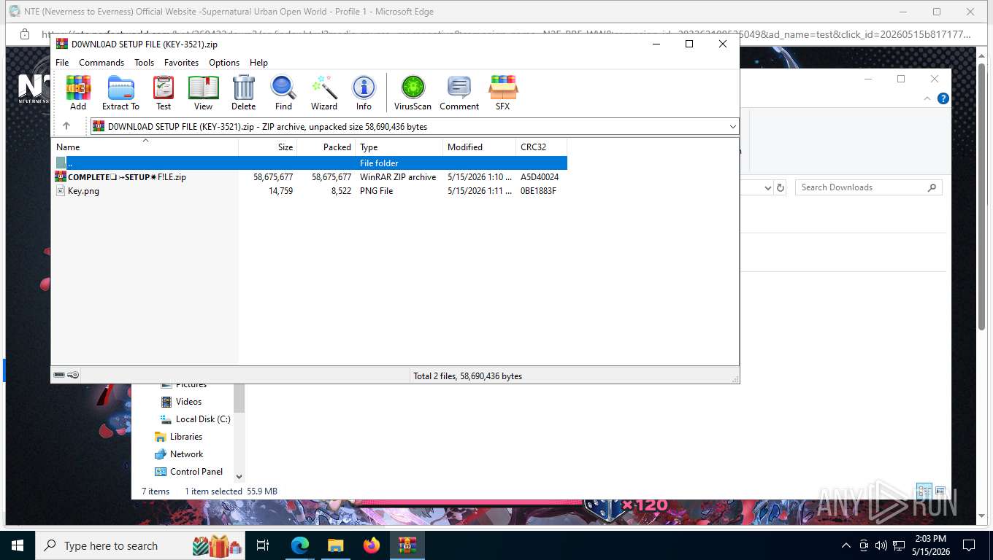Click the Extract To toolbar icon
Screen dimensions: 993x560
120,93
